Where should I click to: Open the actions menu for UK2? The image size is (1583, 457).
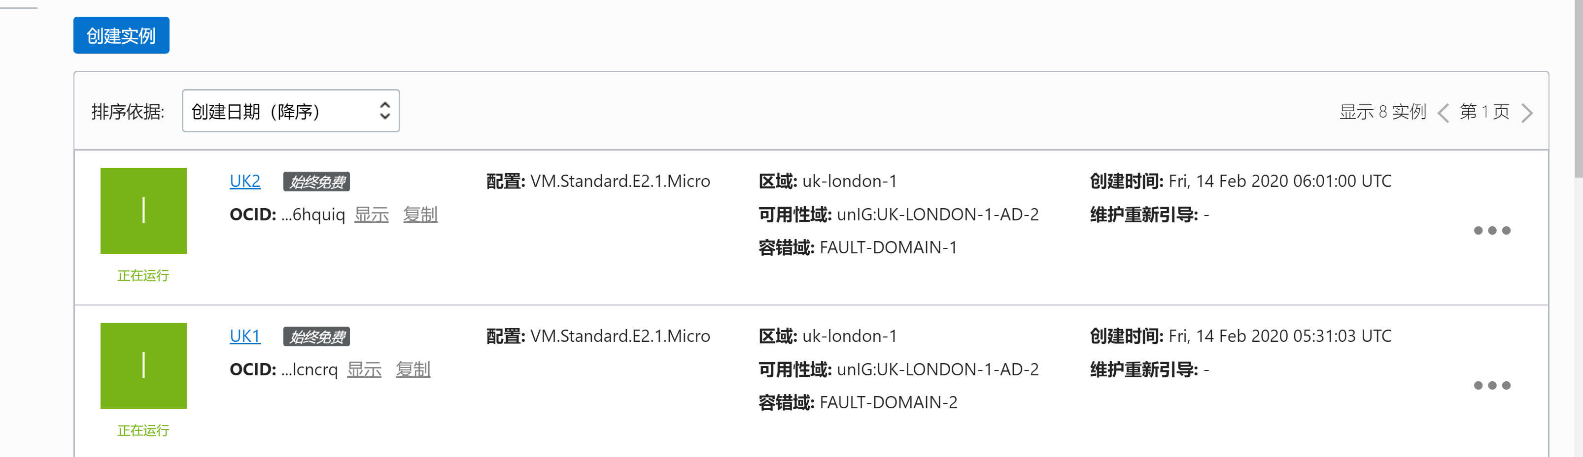point(1491,231)
